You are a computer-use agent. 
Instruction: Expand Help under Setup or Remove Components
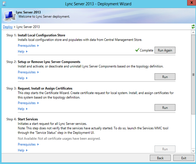(x=23, y=78)
